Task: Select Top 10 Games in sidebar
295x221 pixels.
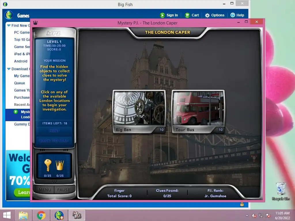Action: click(x=22, y=40)
